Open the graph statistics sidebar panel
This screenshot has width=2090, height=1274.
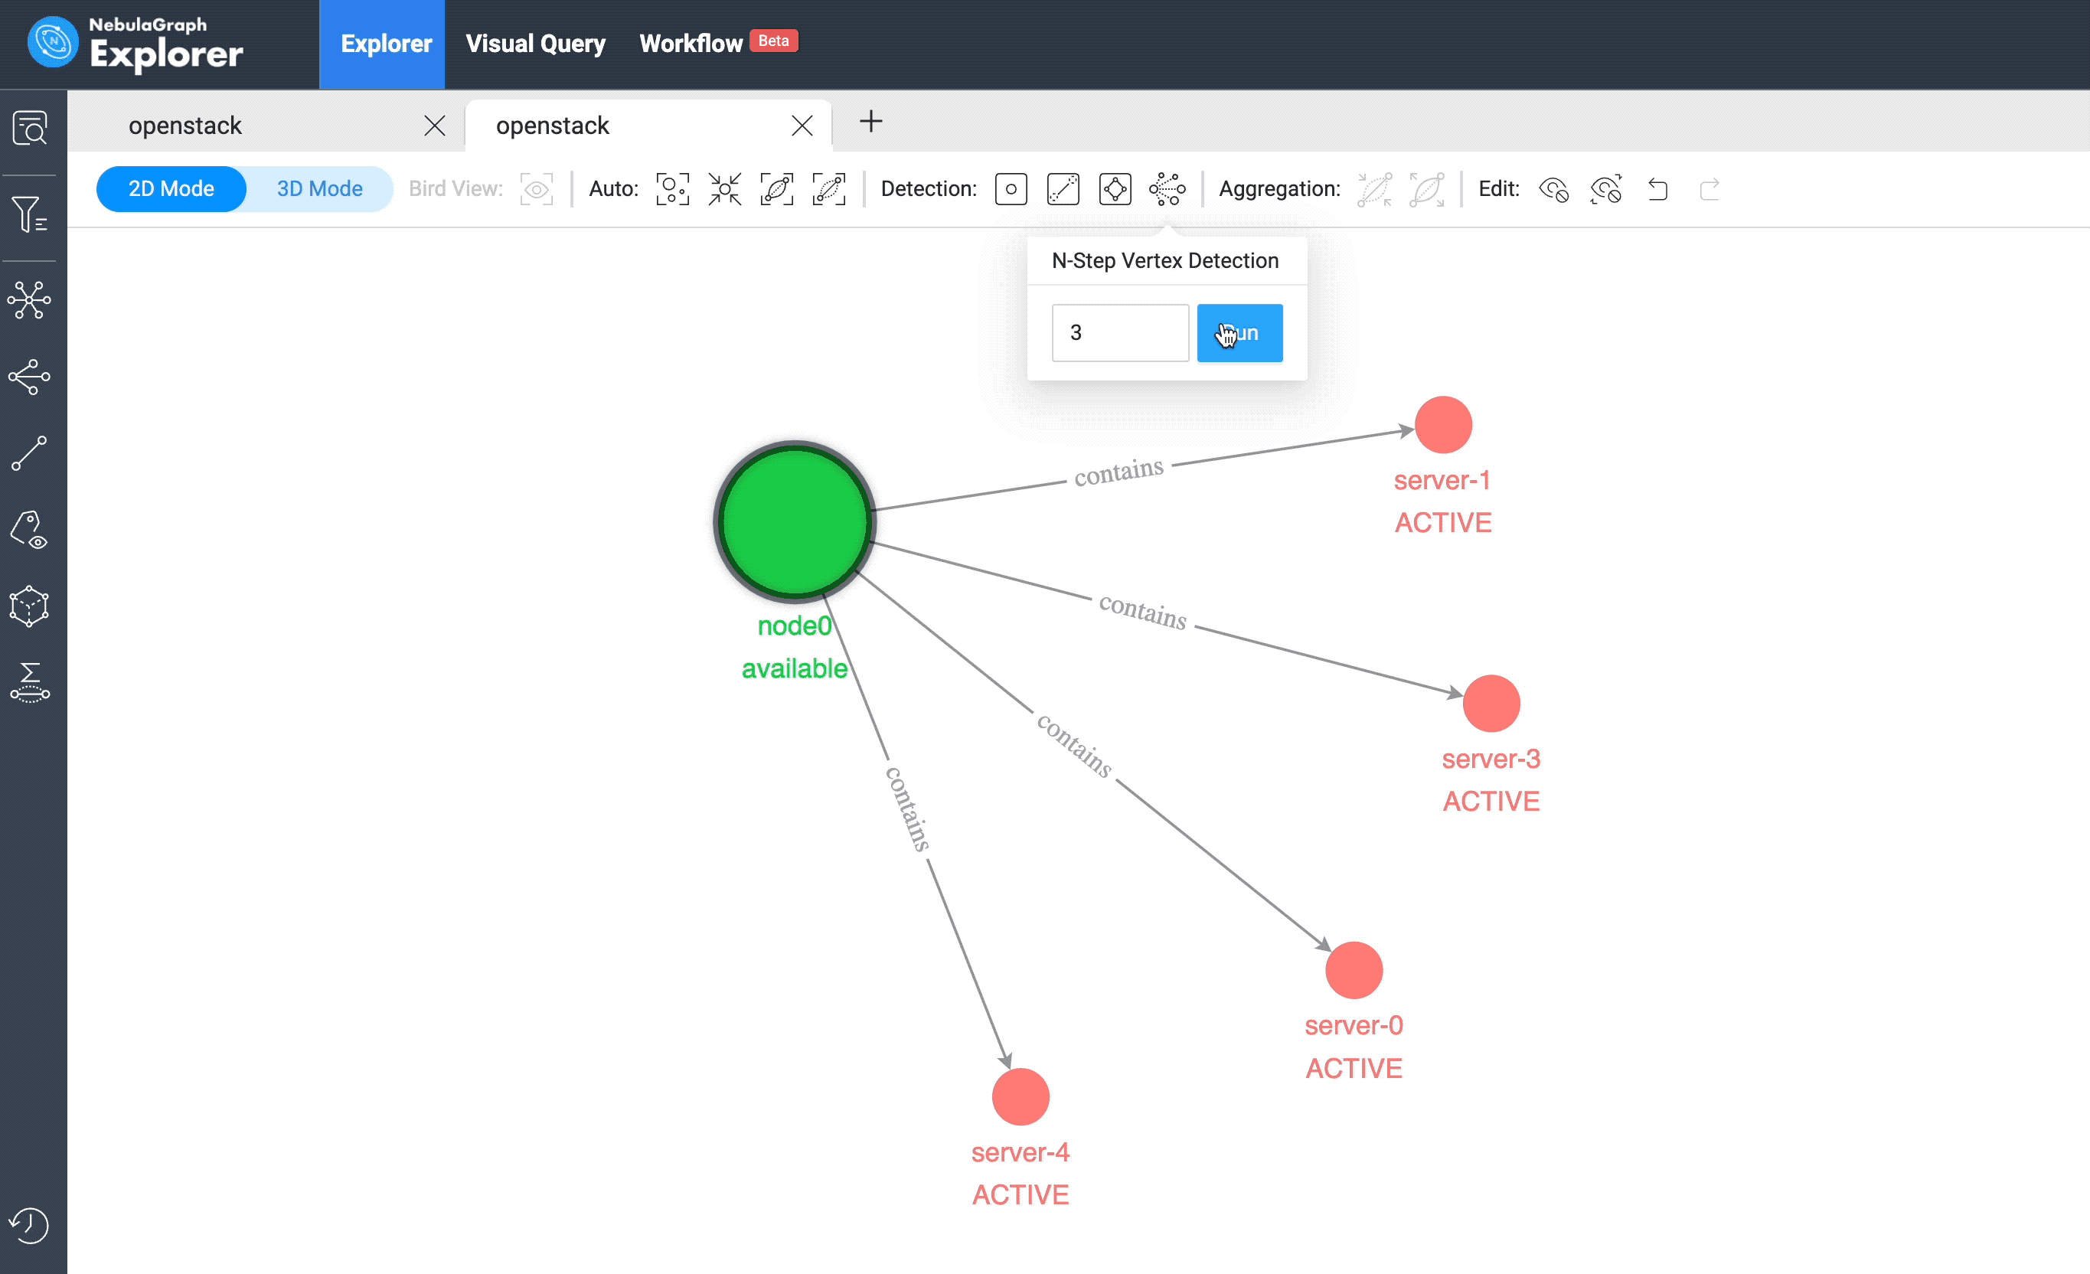click(30, 683)
